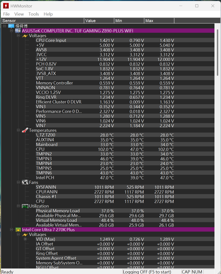Collapse the Fans group
221x274 pixels.
18,182
